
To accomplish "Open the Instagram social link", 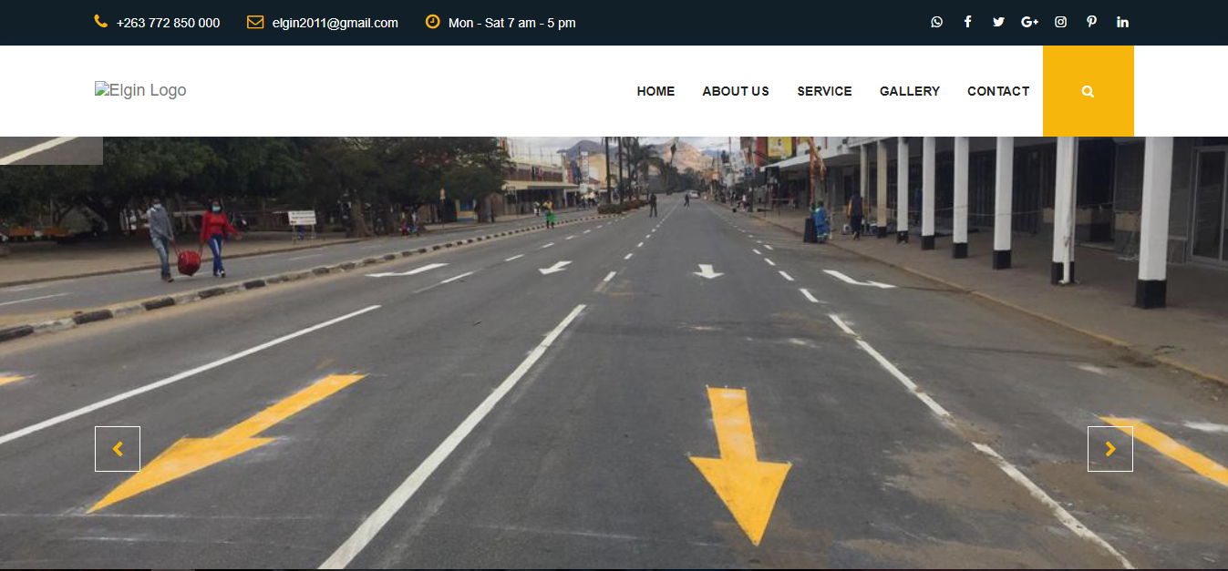I will 1060,22.
